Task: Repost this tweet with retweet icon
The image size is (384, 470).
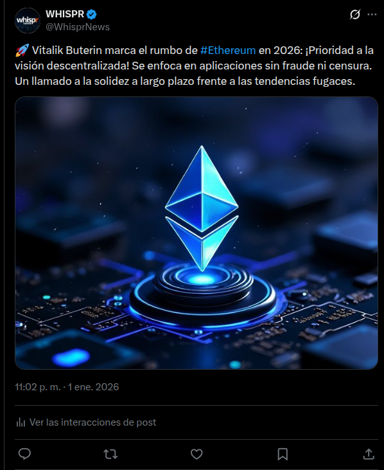Action: [x=110, y=454]
